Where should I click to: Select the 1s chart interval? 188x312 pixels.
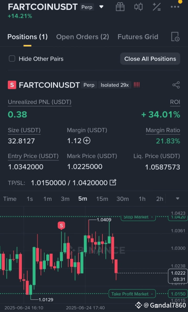pyautogui.click(x=30, y=199)
